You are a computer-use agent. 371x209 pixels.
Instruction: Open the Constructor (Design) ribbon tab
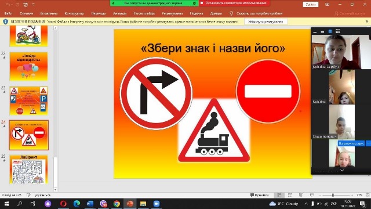click(74, 13)
